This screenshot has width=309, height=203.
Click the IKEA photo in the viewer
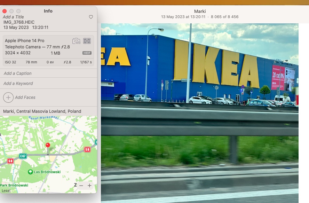tap(200, 113)
